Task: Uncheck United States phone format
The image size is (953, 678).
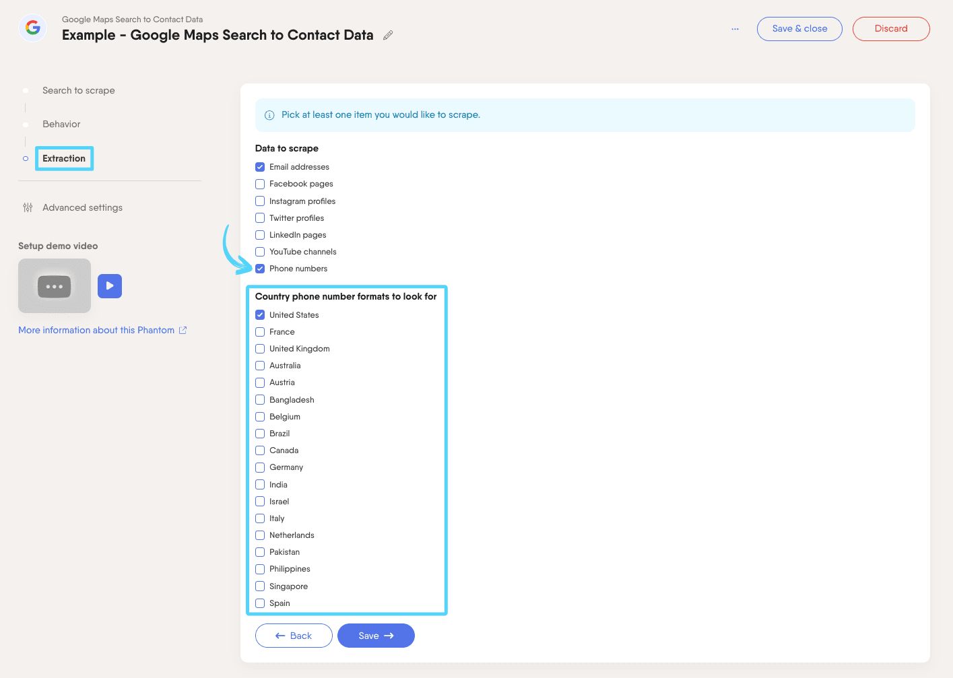Action: 260,315
